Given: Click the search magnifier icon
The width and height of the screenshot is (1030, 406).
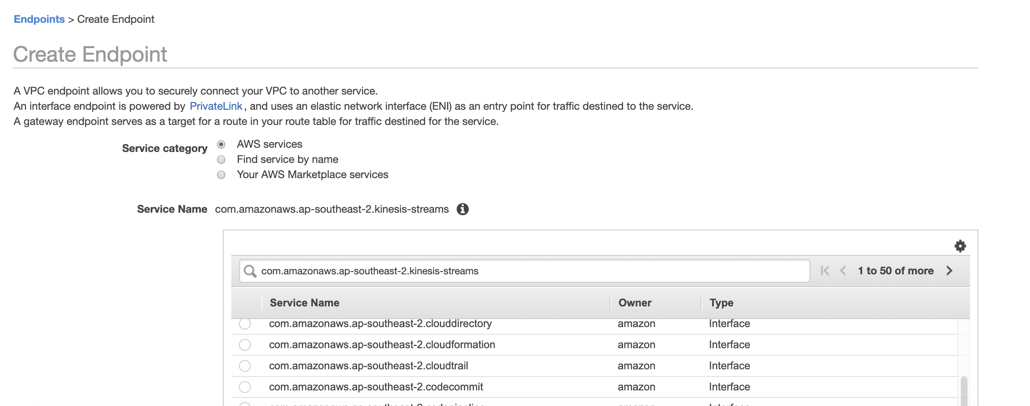Looking at the screenshot, I should pyautogui.click(x=250, y=271).
